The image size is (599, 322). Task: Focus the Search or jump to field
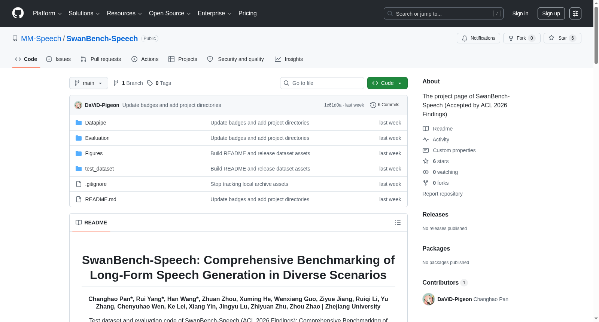(444, 13)
